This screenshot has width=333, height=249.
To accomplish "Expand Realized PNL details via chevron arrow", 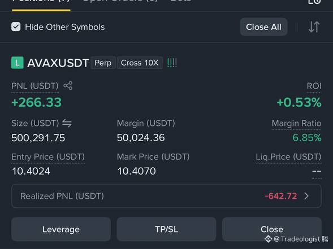I will [x=306, y=196].
